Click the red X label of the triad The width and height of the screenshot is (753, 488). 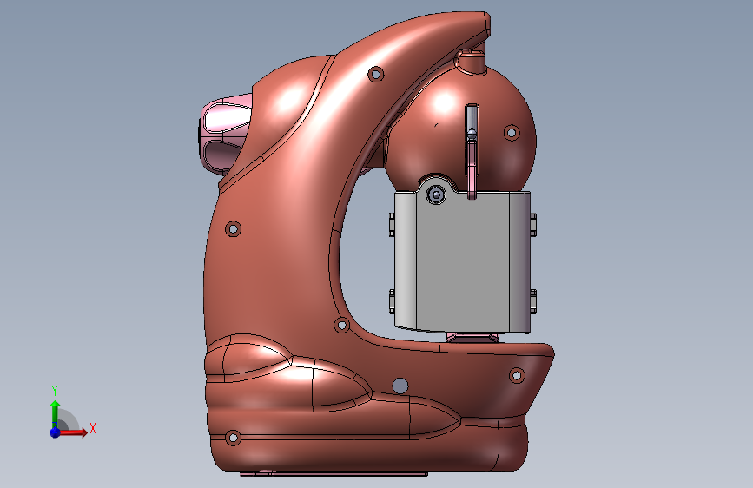click(x=93, y=428)
